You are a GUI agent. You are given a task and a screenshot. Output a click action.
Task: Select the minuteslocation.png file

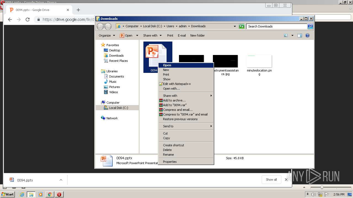(x=259, y=65)
